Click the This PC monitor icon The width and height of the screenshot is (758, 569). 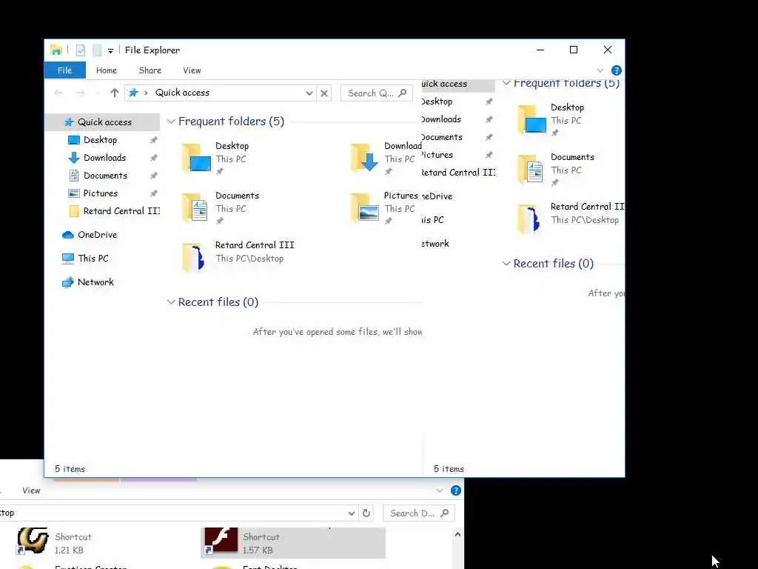tap(67, 259)
